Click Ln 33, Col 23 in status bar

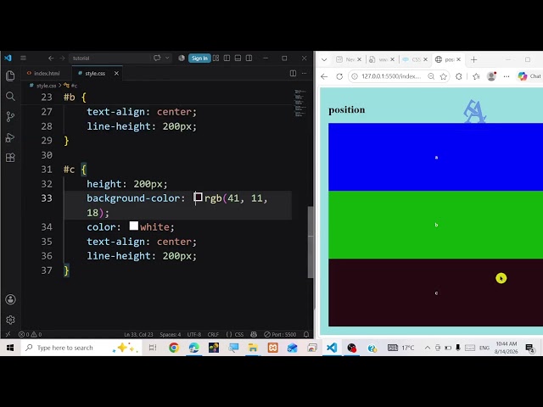point(138,334)
